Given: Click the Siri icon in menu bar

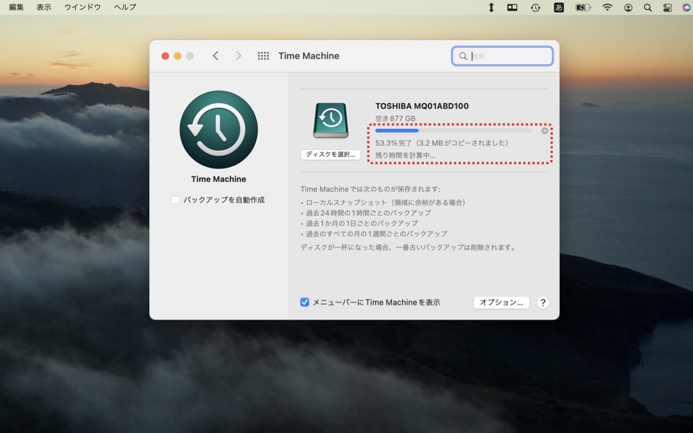Looking at the screenshot, I should 687,8.
